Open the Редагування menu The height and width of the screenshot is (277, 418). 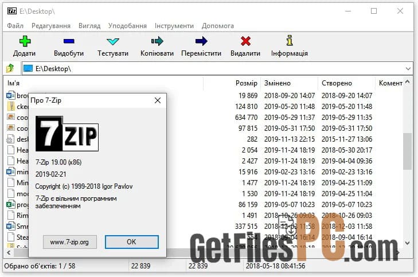pos(51,26)
